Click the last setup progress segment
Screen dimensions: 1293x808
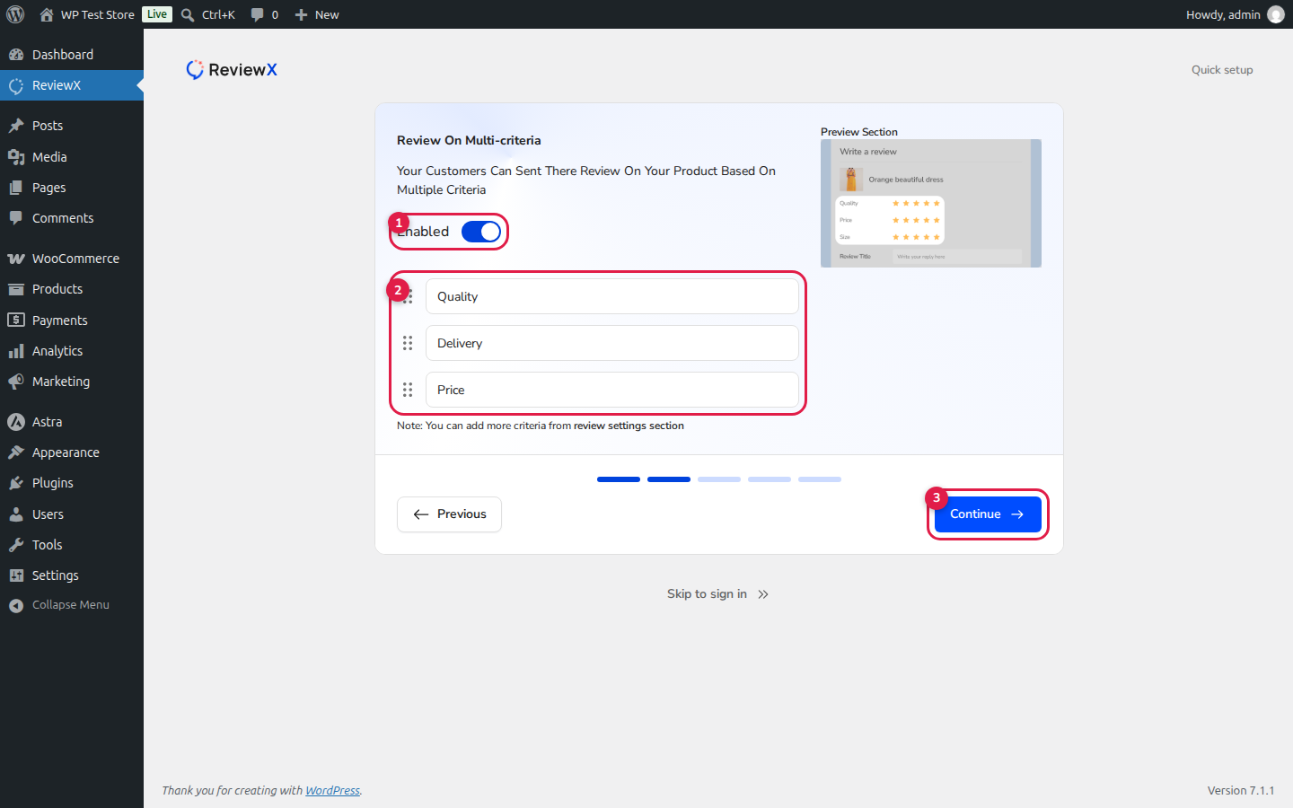820,479
